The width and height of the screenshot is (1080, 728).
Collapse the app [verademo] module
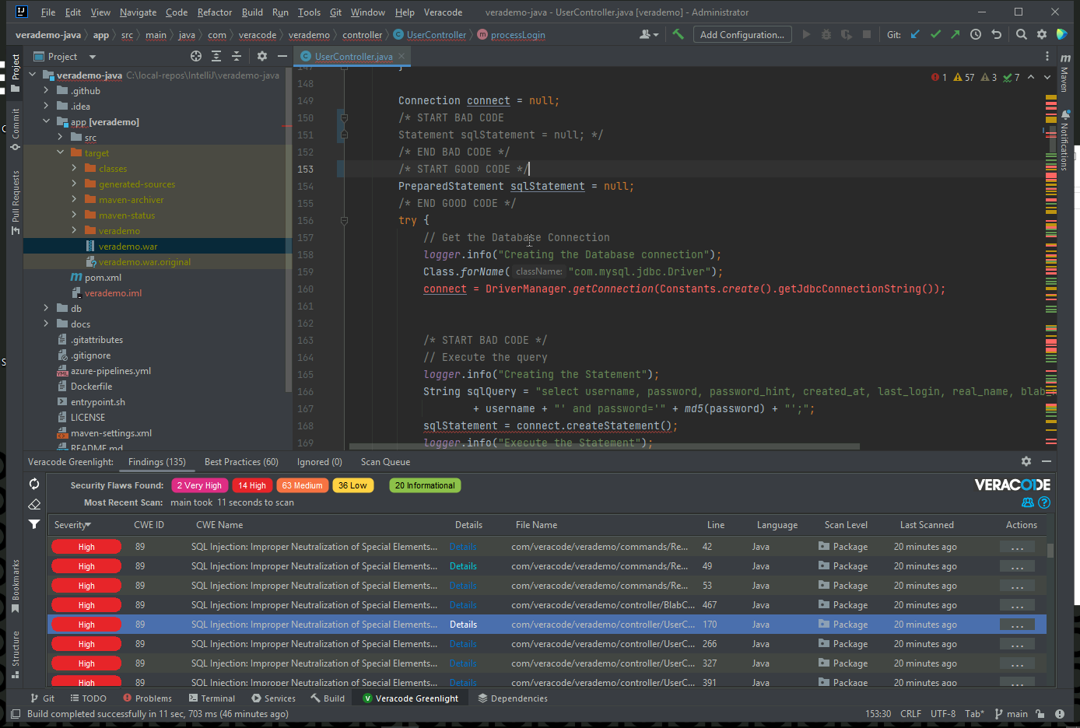(46, 121)
